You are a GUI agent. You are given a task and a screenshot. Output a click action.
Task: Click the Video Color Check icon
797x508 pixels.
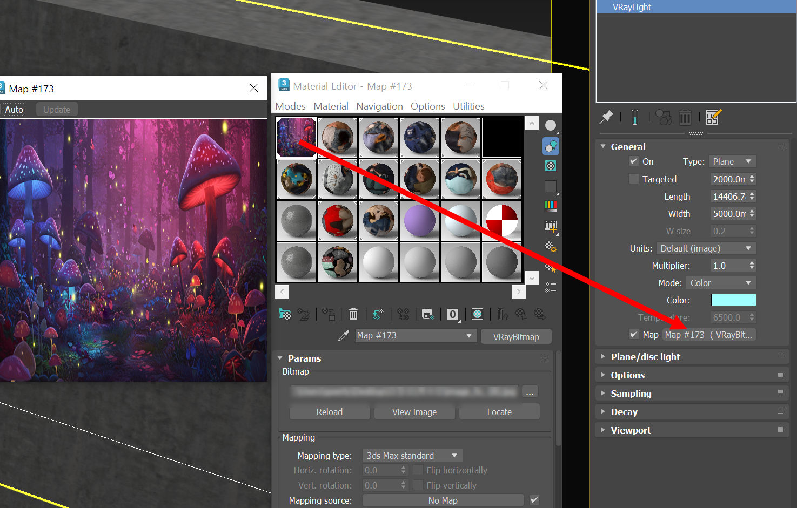[x=550, y=206]
